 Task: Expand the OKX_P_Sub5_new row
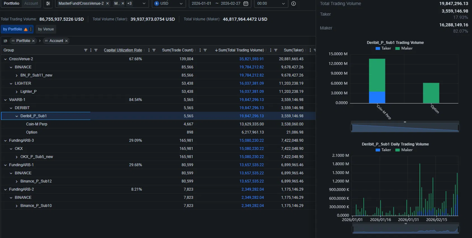tap(17, 157)
